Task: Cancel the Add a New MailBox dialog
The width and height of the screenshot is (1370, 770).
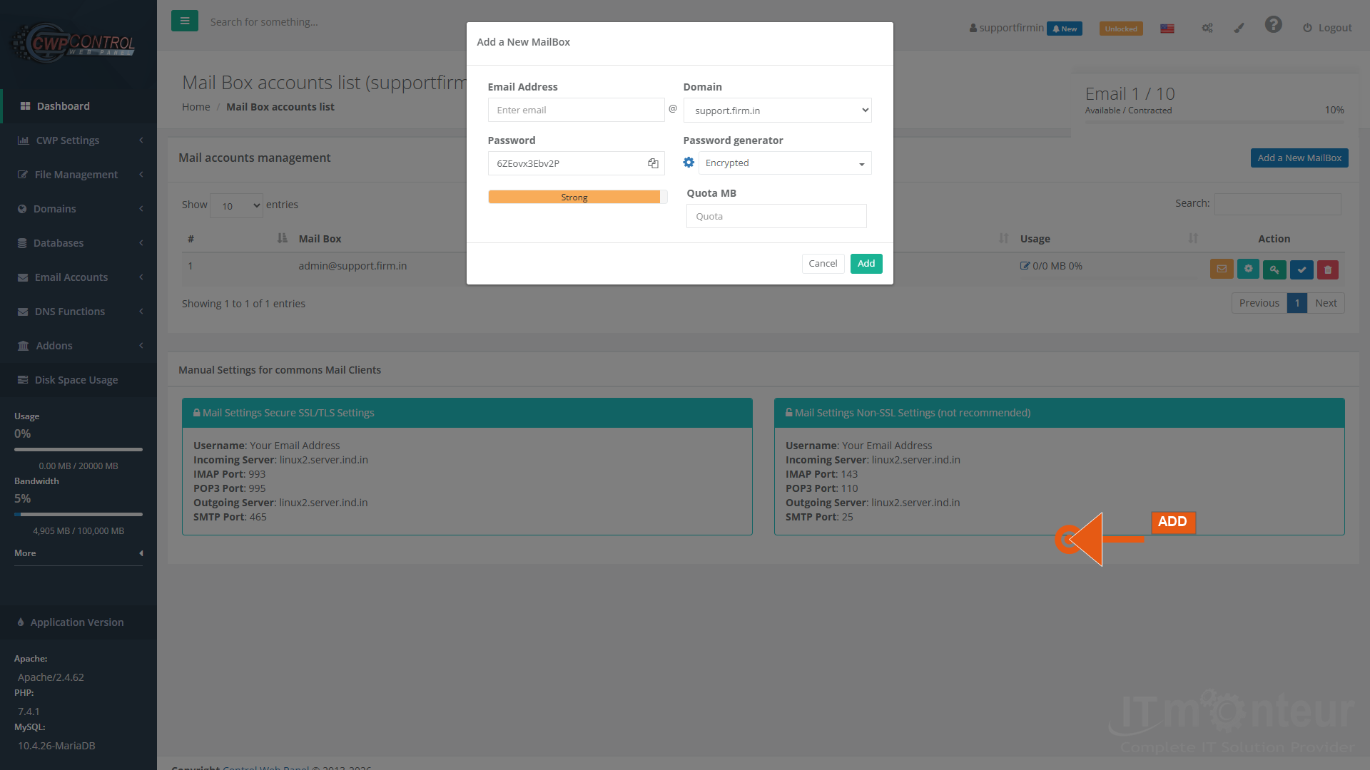Action: pos(823,264)
